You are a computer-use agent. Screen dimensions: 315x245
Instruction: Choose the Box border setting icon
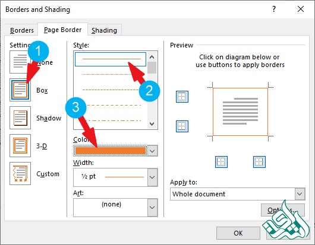click(x=20, y=90)
